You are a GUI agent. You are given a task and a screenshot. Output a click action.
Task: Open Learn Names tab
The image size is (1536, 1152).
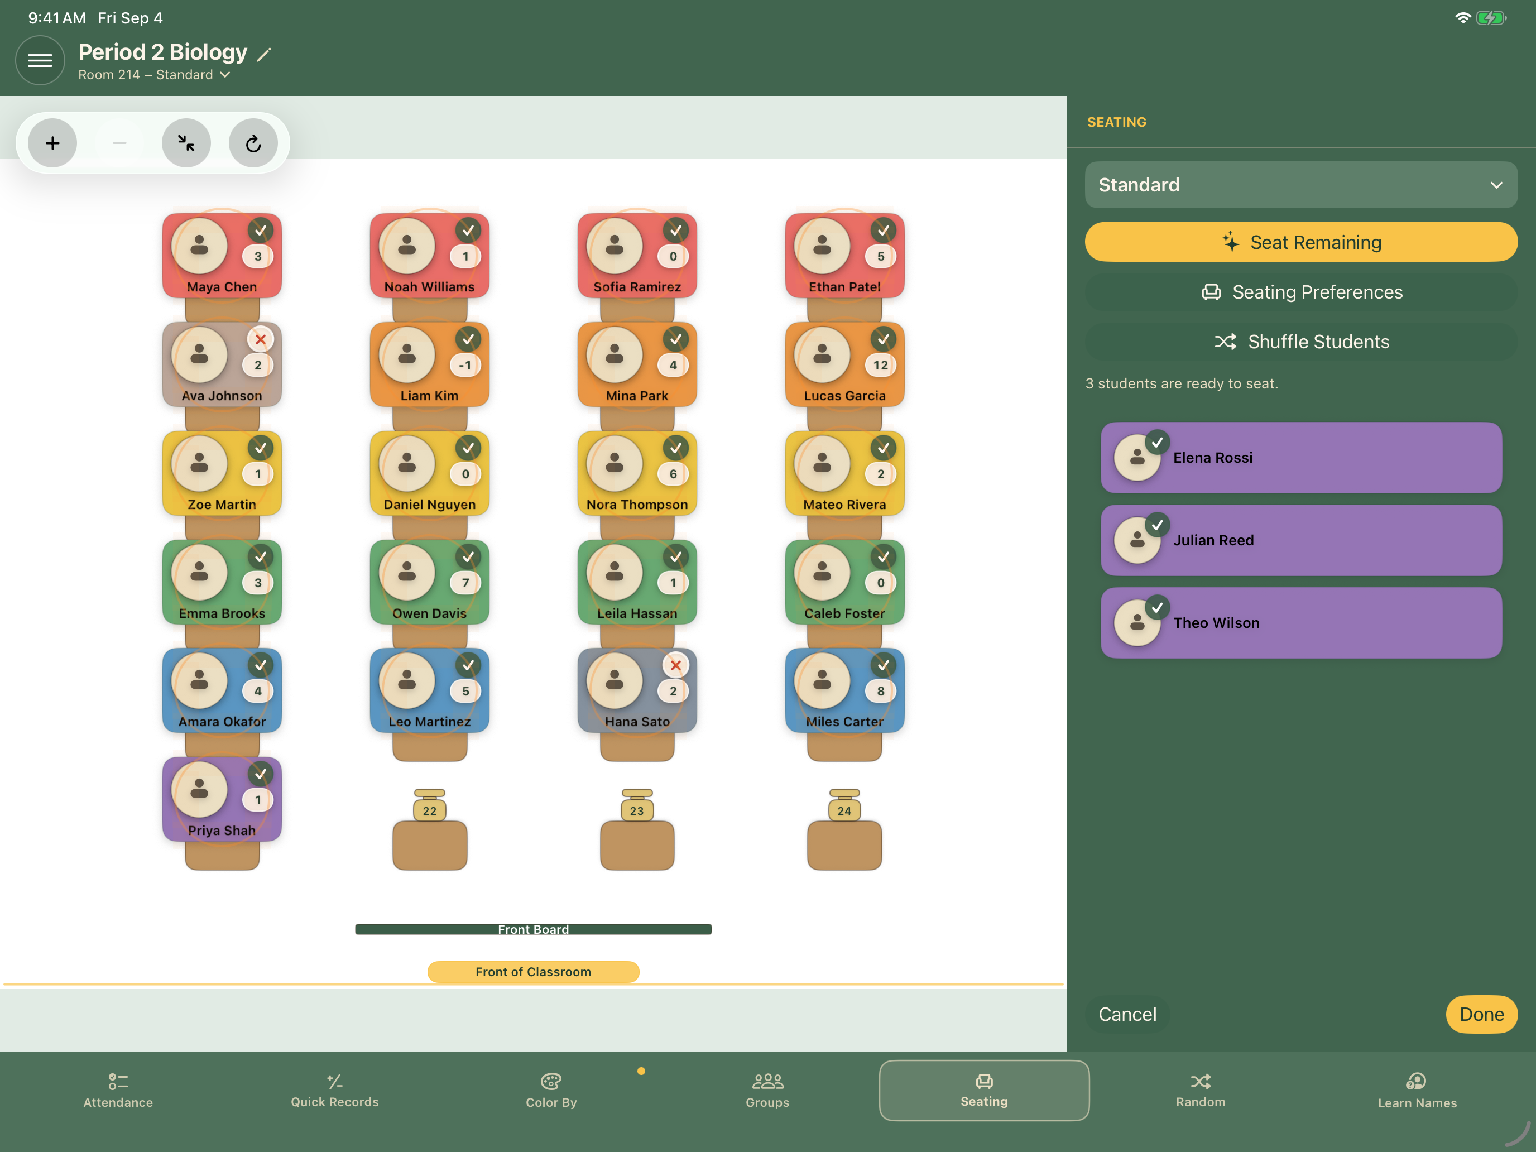(x=1417, y=1090)
